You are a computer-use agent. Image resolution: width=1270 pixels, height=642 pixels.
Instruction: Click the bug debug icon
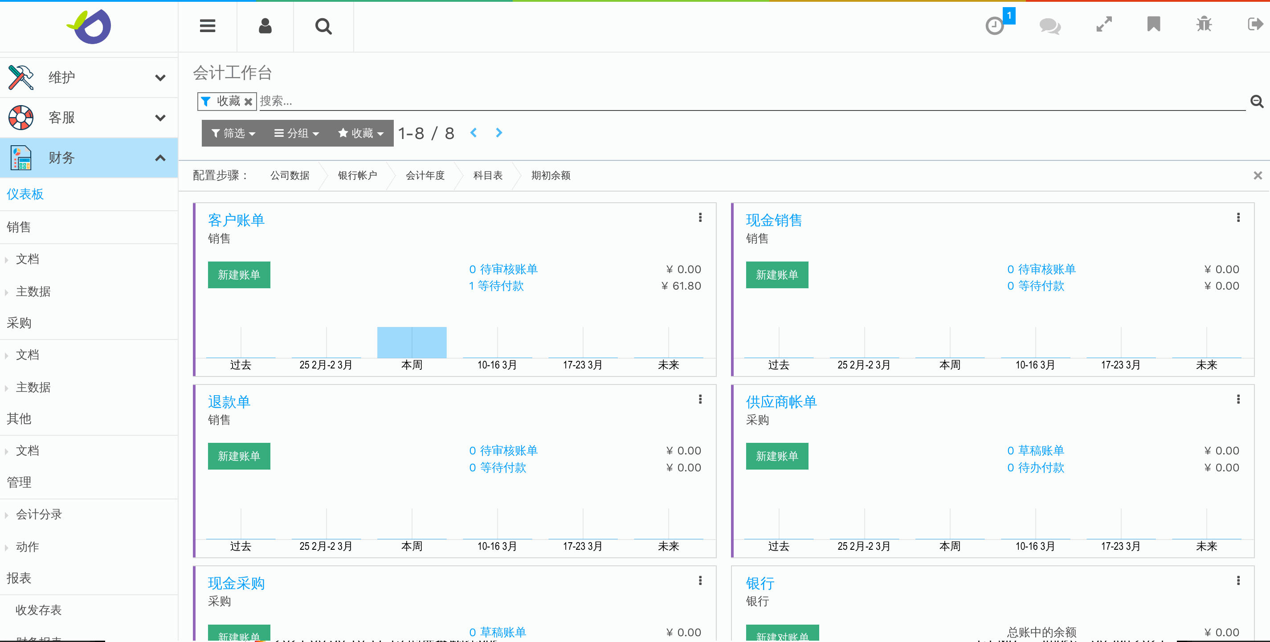1204,24
